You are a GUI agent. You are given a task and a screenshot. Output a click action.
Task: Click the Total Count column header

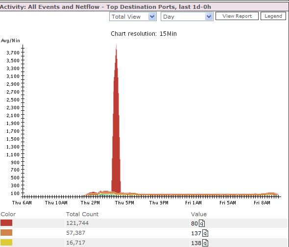[x=82, y=214]
